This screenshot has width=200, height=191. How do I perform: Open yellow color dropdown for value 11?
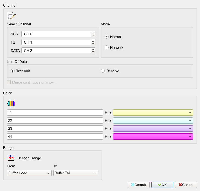(153, 112)
